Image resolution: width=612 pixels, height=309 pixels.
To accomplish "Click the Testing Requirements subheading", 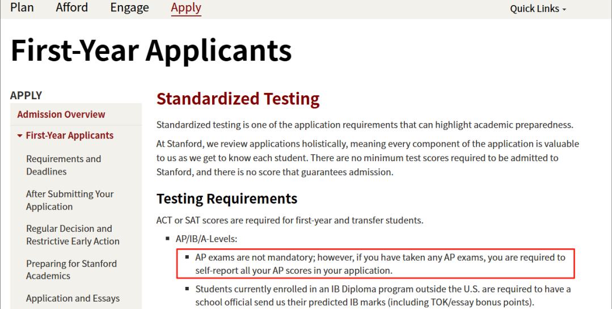I will [x=227, y=199].
